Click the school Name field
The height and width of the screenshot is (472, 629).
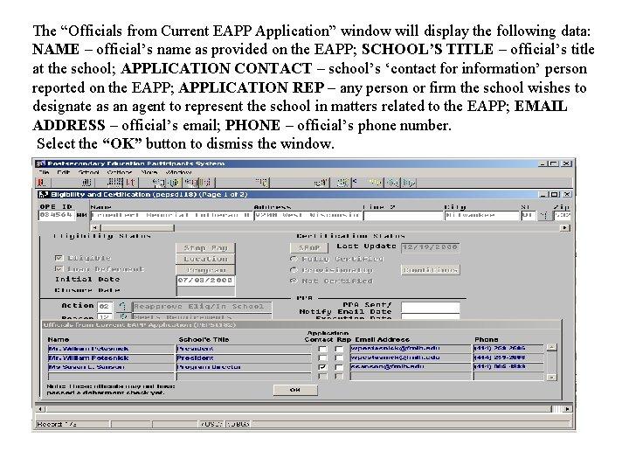coord(171,216)
